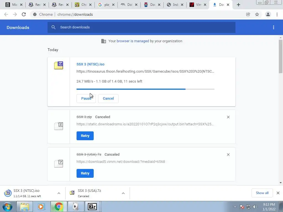The image size is (283, 212).
Task: Click the search magnifier icon
Action: 53,27
